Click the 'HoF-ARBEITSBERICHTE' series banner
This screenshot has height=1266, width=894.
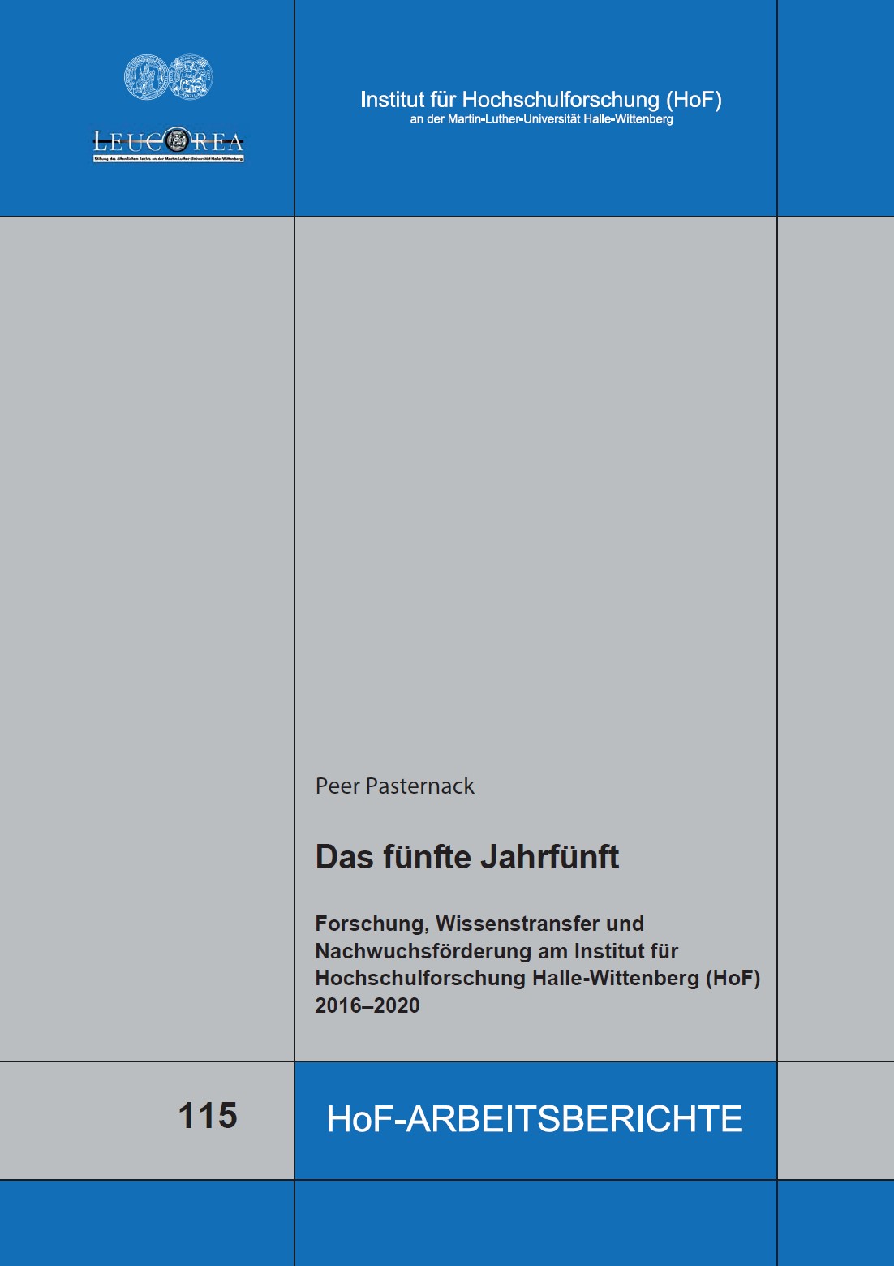(535, 1119)
